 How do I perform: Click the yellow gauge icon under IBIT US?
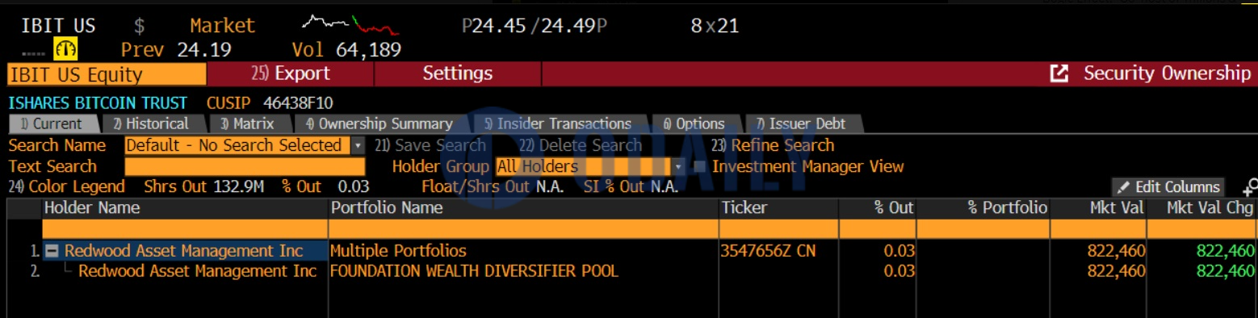(x=65, y=50)
